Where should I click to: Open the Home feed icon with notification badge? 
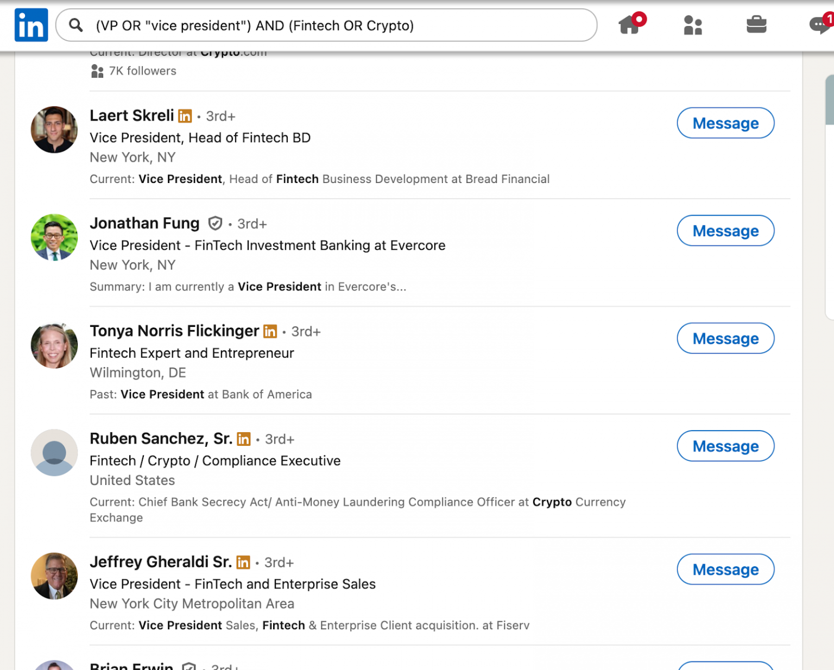(630, 25)
